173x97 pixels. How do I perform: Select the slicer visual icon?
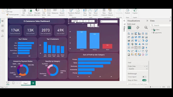click(x=136, y=48)
